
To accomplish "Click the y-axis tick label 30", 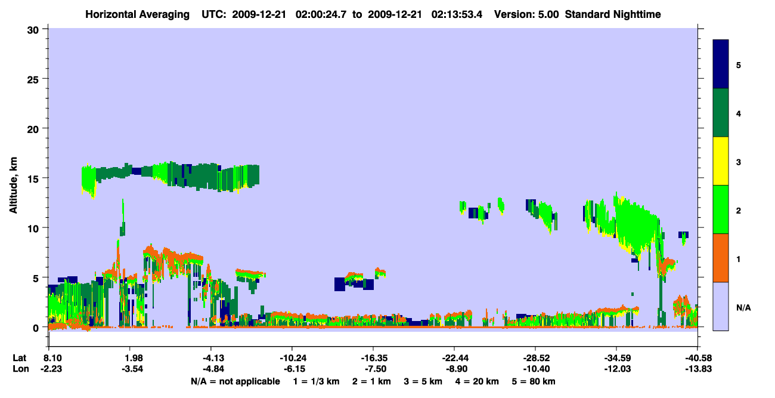I will click(35, 29).
